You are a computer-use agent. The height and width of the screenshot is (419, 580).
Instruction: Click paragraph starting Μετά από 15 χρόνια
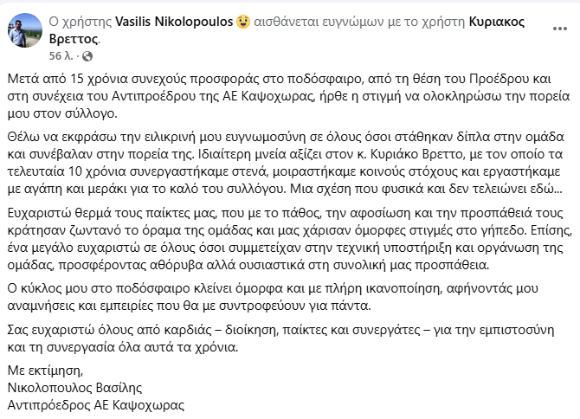pyautogui.click(x=288, y=96)
